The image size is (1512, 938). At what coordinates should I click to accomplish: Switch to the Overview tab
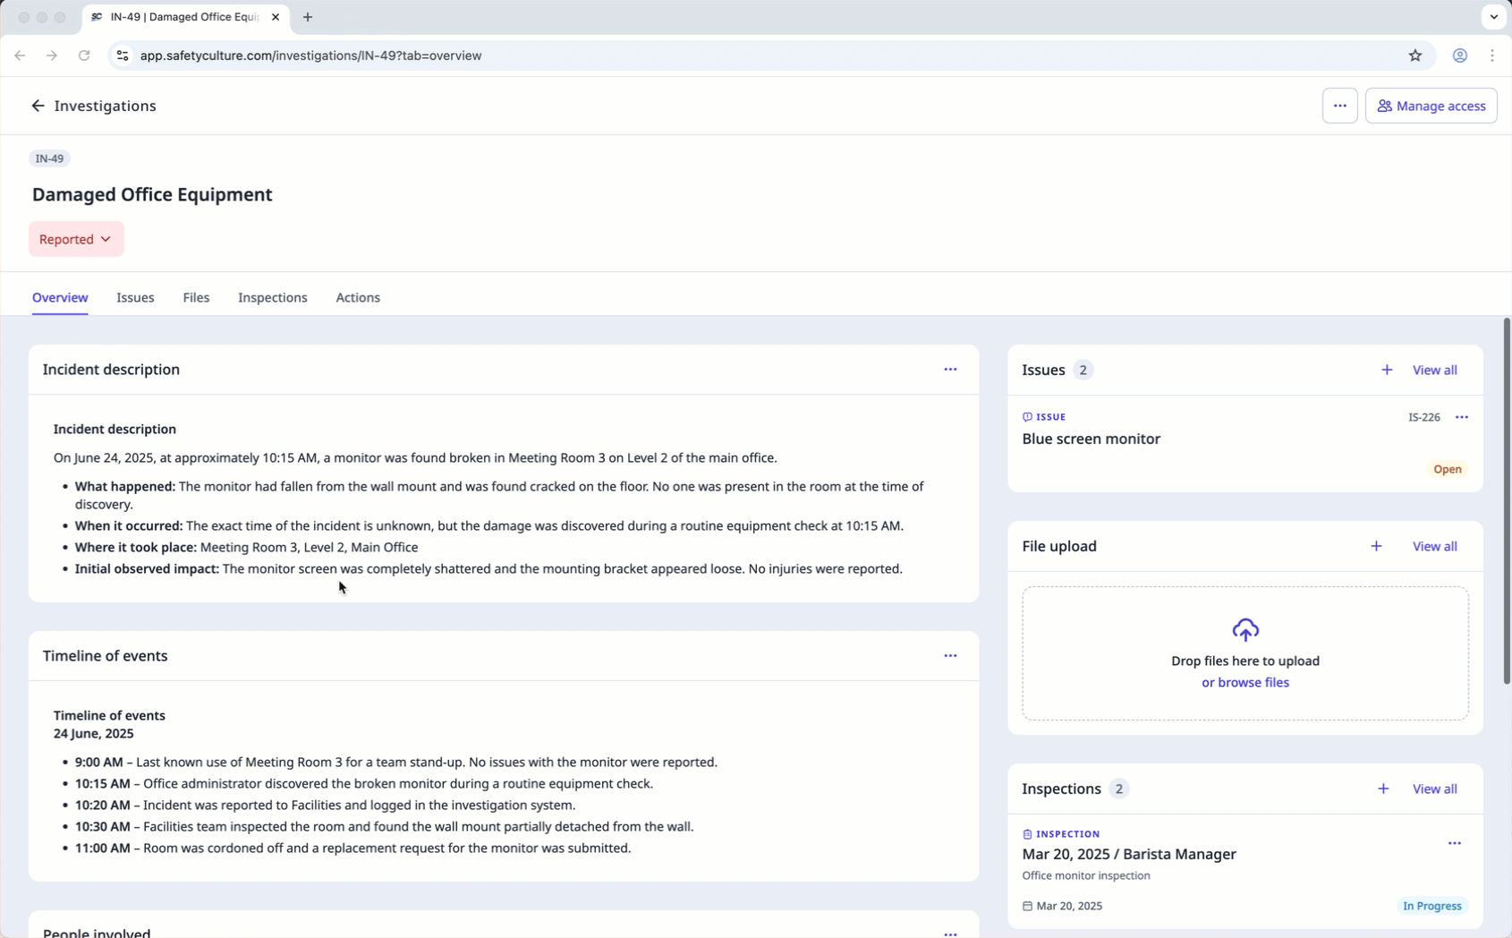coord(60,297)
